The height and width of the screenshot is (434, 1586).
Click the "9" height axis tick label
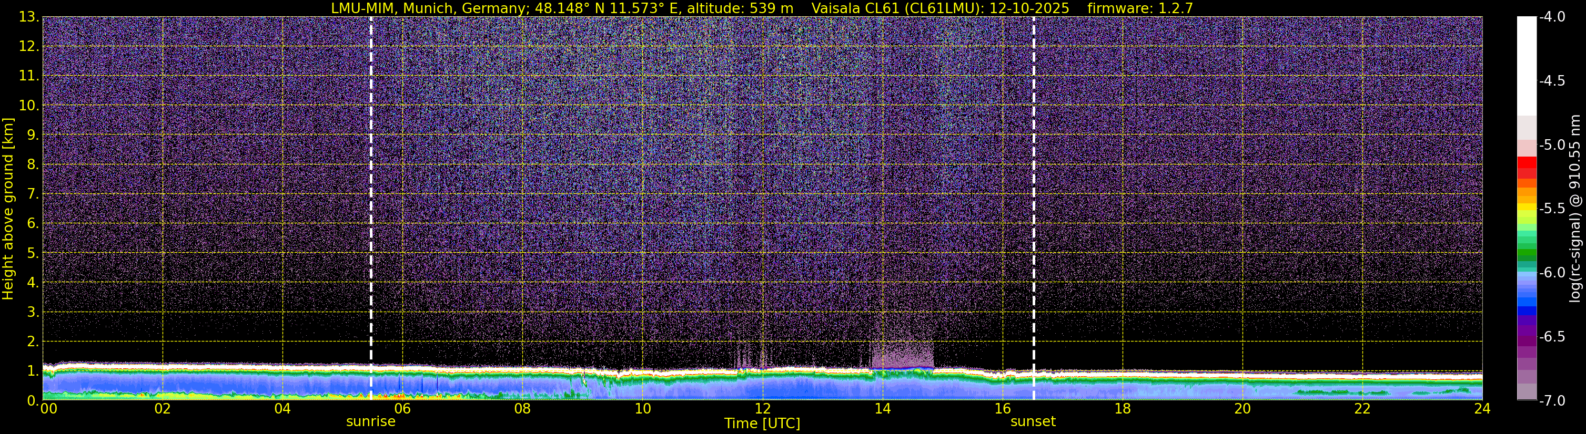point(33,135)
